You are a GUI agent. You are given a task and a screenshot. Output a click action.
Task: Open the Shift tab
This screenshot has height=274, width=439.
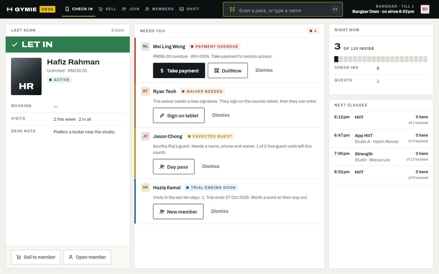(189, 9)
